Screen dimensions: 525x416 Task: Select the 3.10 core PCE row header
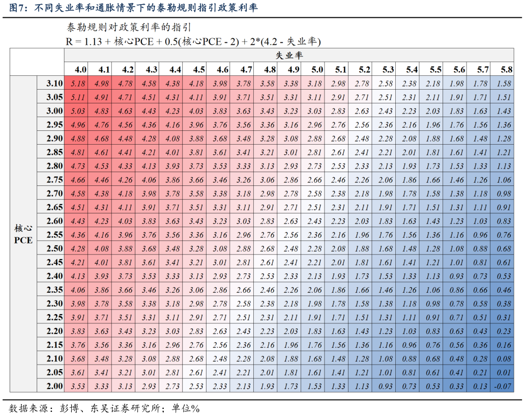[x=54, y=84]
